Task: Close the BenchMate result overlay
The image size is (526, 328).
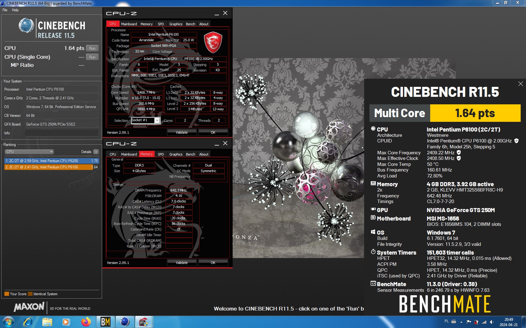Action: (520, 84)
